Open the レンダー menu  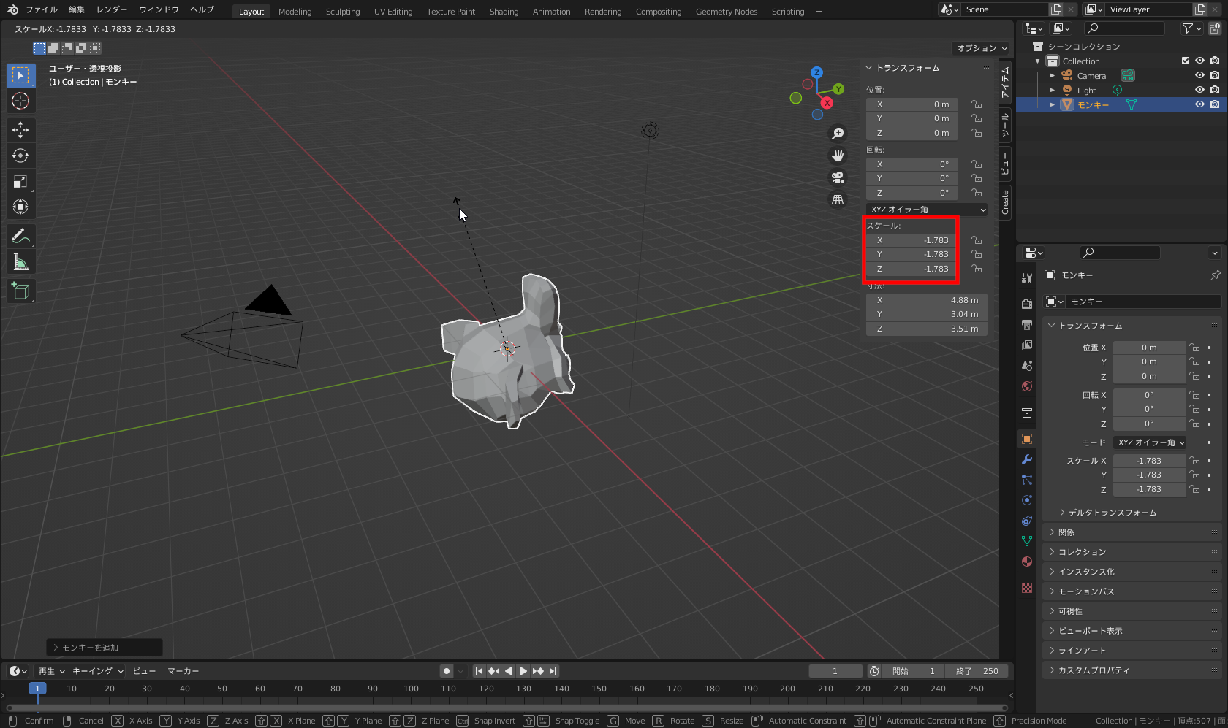112,9
